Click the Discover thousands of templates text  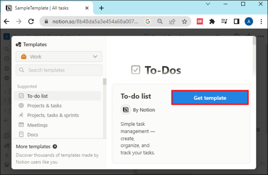(x=57, y=159)
